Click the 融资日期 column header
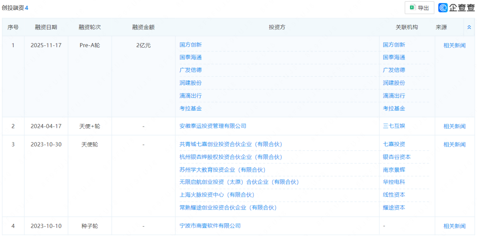The image size is (477, 236). 46,27
